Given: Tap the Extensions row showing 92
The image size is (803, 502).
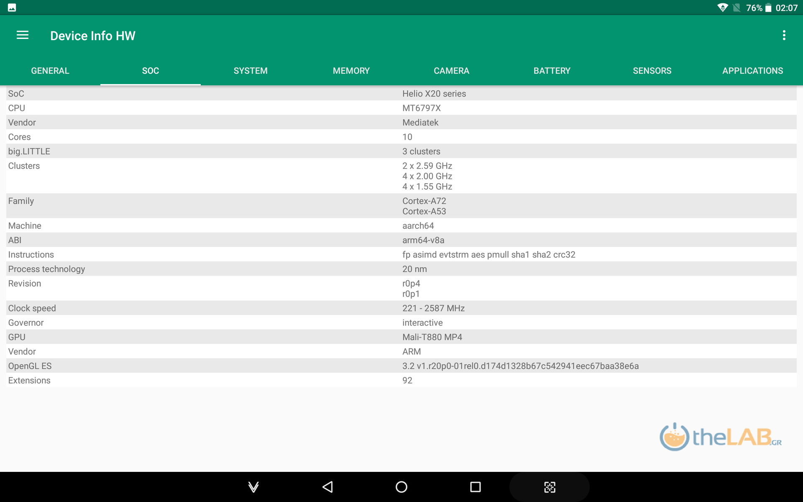Looking at the screenshot, I should pyautogui.click(x=401, y=380).
